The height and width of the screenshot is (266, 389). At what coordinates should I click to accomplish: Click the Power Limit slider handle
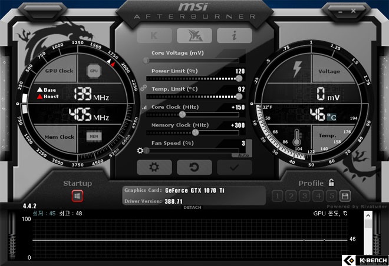pyautogui.click(x=239, y=78)
